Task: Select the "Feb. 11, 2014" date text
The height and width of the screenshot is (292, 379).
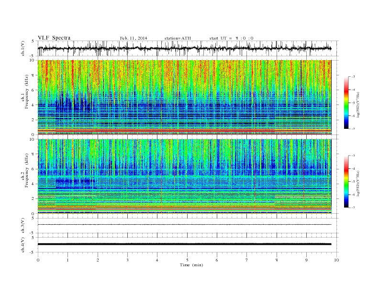Action: (x=134, y=38)
